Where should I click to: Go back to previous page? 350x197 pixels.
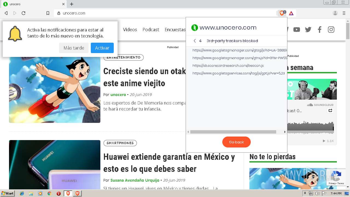tap(6, 13)
